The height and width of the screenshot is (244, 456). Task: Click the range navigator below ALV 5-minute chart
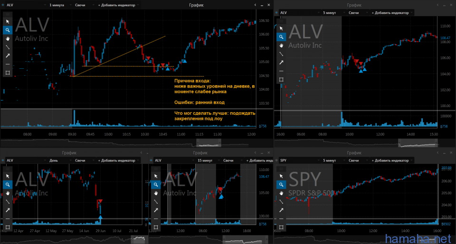click(365, 143)
